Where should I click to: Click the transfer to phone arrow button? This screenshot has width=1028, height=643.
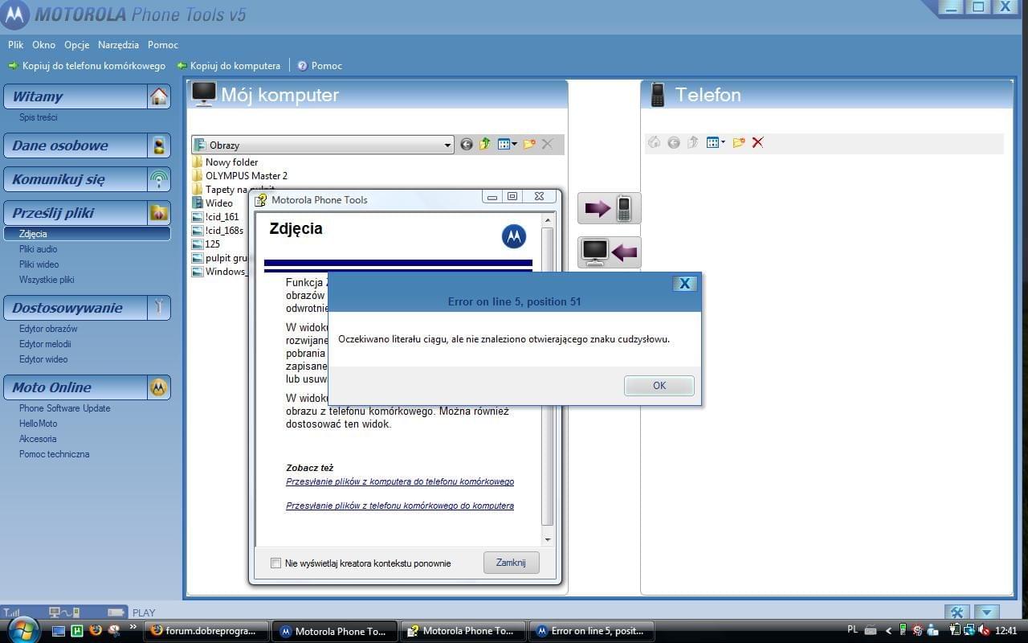click(x=610, y=209)
